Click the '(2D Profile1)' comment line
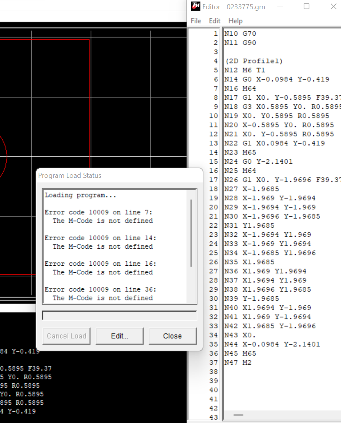Image resolution: width=341 pixels, height=423 pixels. (254, 61)
